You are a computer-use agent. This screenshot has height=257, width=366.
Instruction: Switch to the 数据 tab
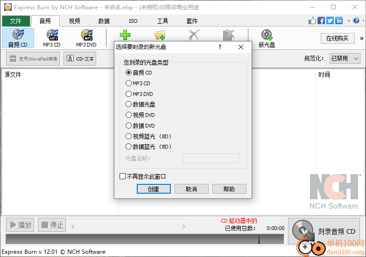(x=104, y=21)
